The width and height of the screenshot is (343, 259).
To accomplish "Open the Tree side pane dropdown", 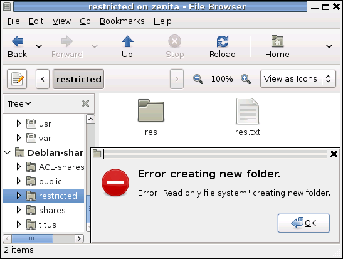I will (19, 103).
